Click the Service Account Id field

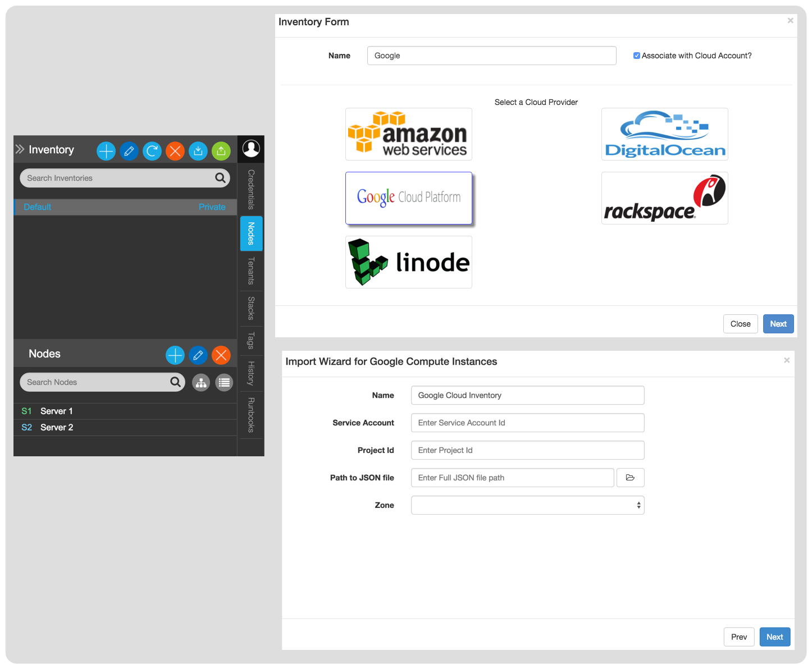[528, 423]
